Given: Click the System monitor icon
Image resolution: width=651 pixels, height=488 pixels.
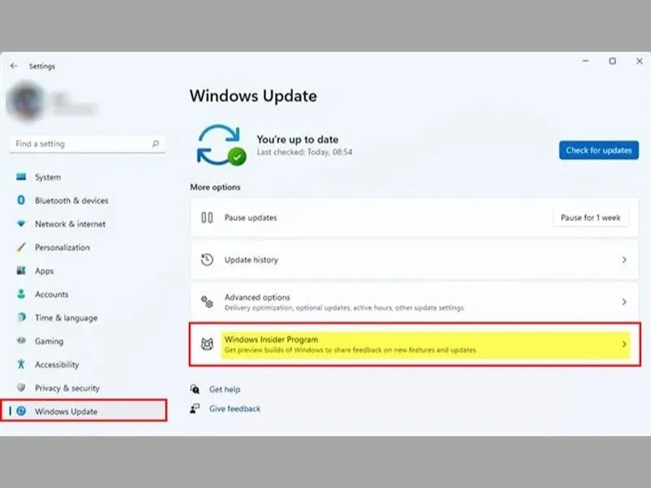Looking at the screenshot, I should (21, 177).
